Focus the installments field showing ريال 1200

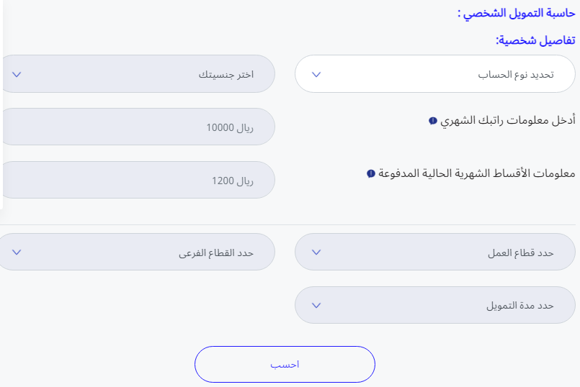(x=137, y=181)
